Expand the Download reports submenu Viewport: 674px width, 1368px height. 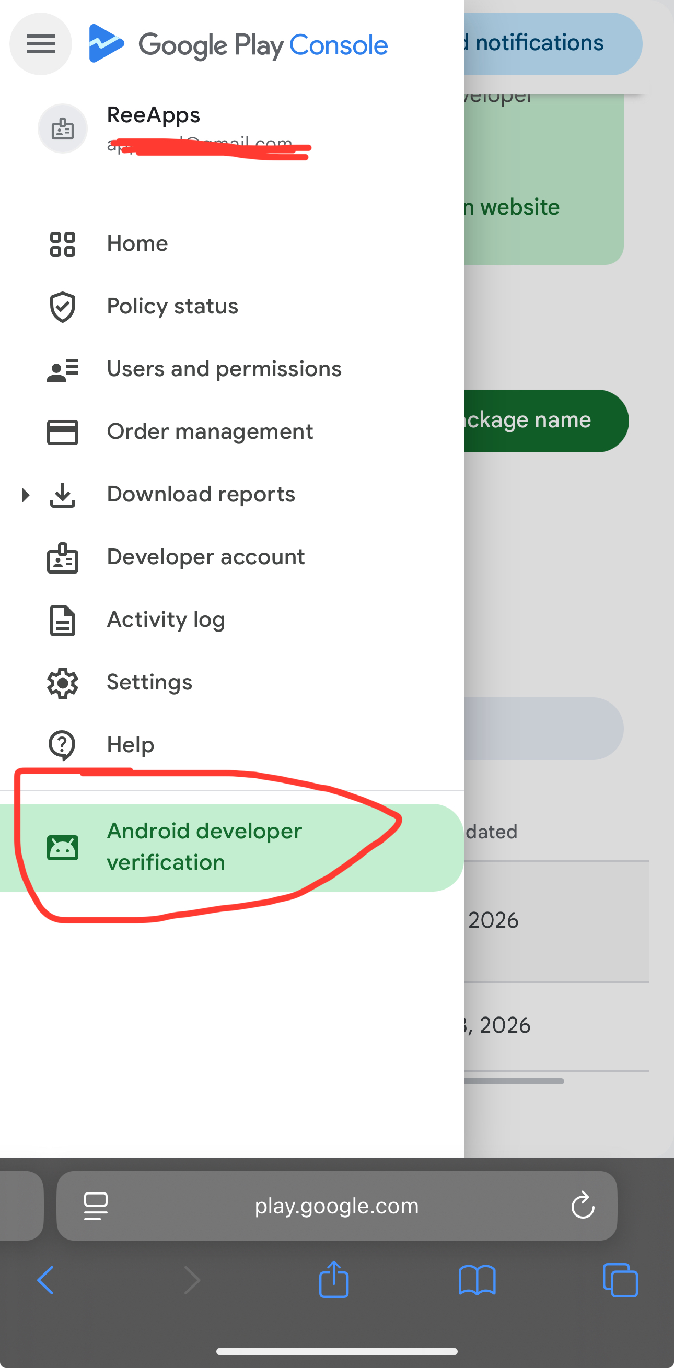tap(25, 495)
